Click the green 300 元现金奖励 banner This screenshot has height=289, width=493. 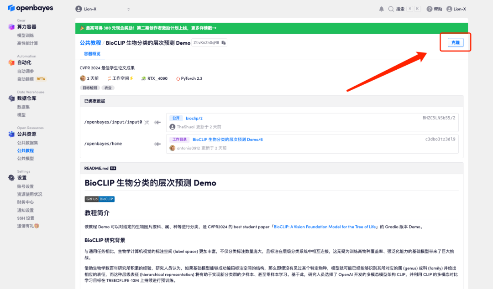271,28
